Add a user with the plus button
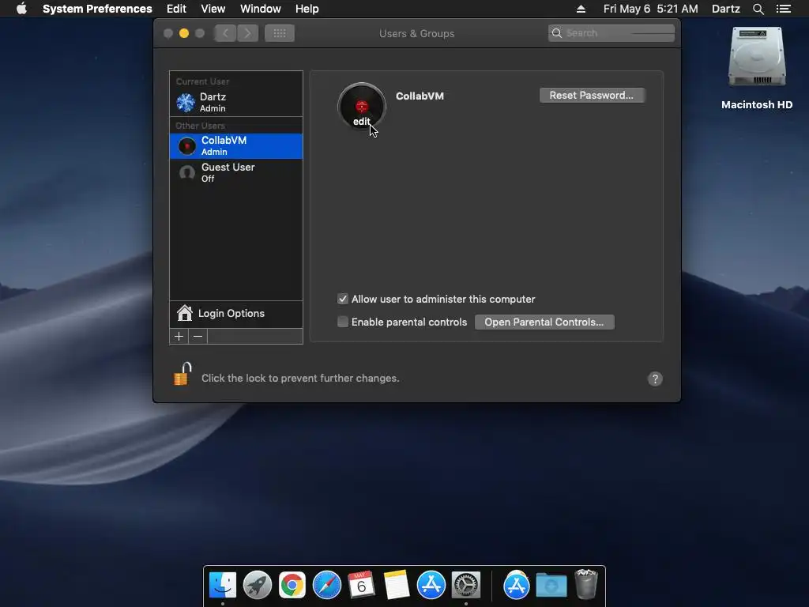The image size is (809, 607). [x=179, y=337]
